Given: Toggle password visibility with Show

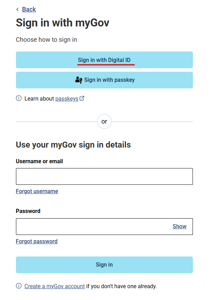Looking at the screenshot, I should point(180,226).
